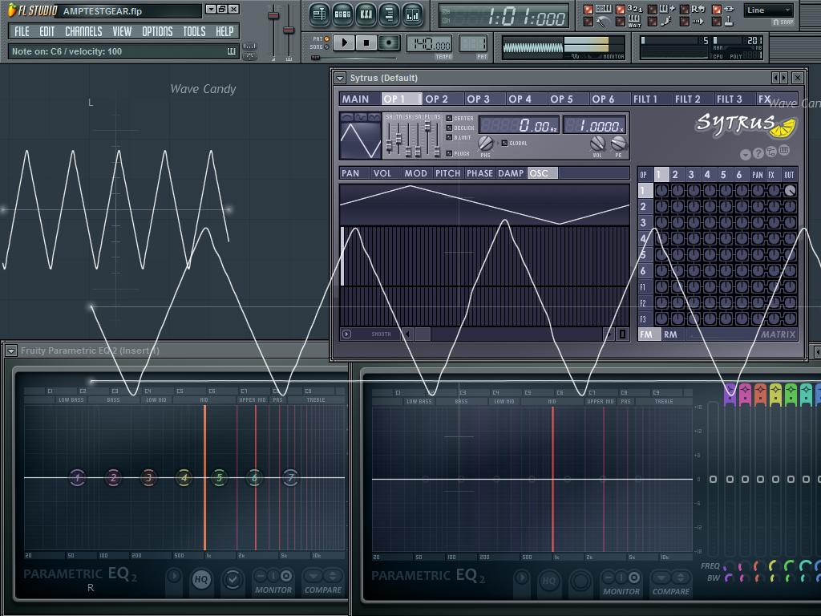Toggle the GLOBAL checkbox in Sytrus
The height and width of the screenshot is (616, 821).
(x=505, y=143)
